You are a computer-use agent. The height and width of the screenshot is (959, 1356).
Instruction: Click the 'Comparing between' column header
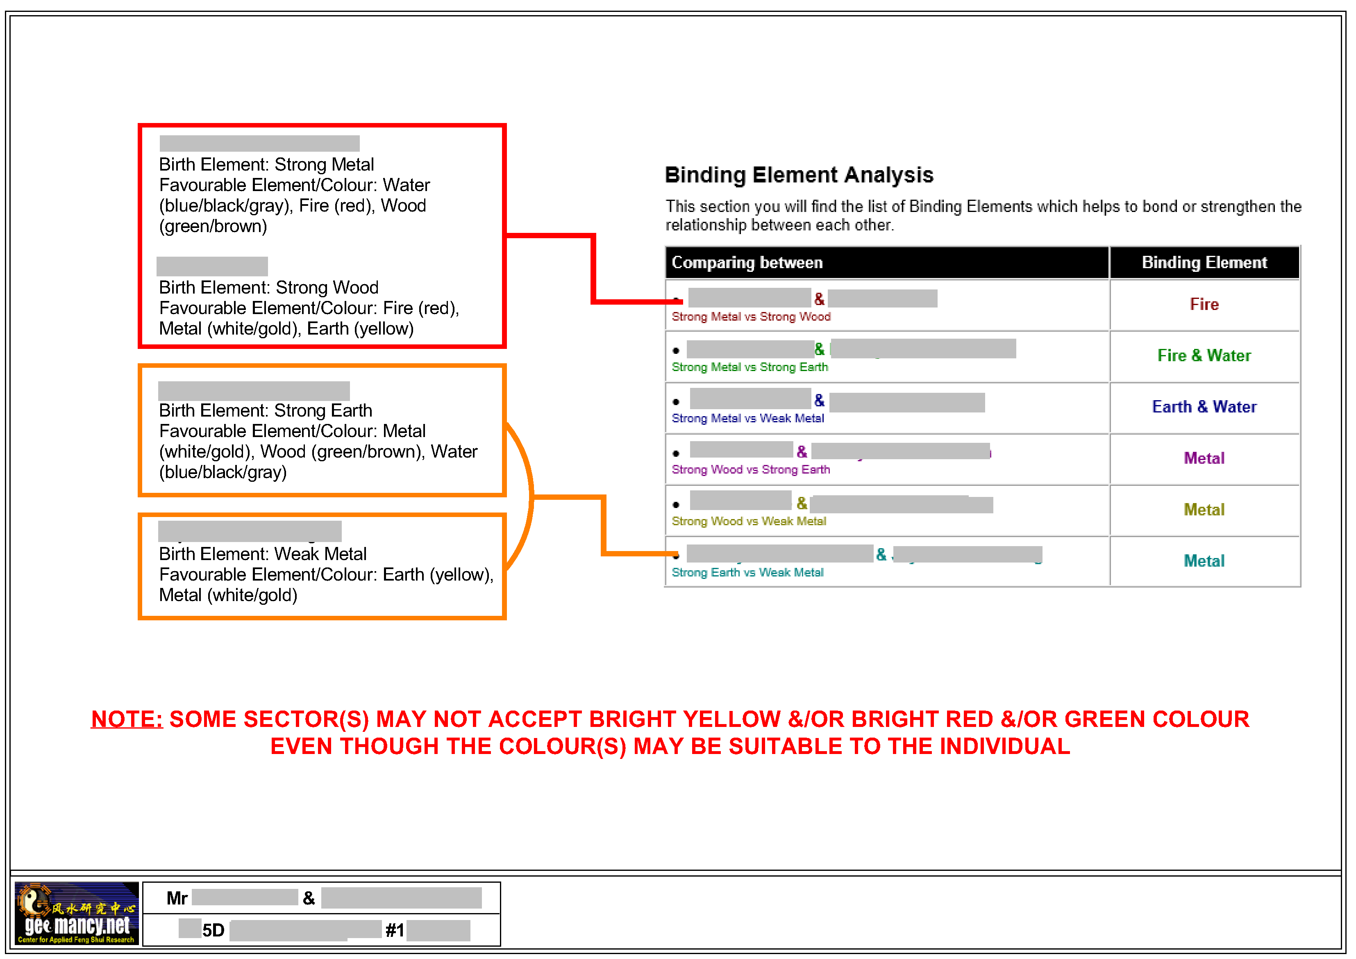click(886, 262)
